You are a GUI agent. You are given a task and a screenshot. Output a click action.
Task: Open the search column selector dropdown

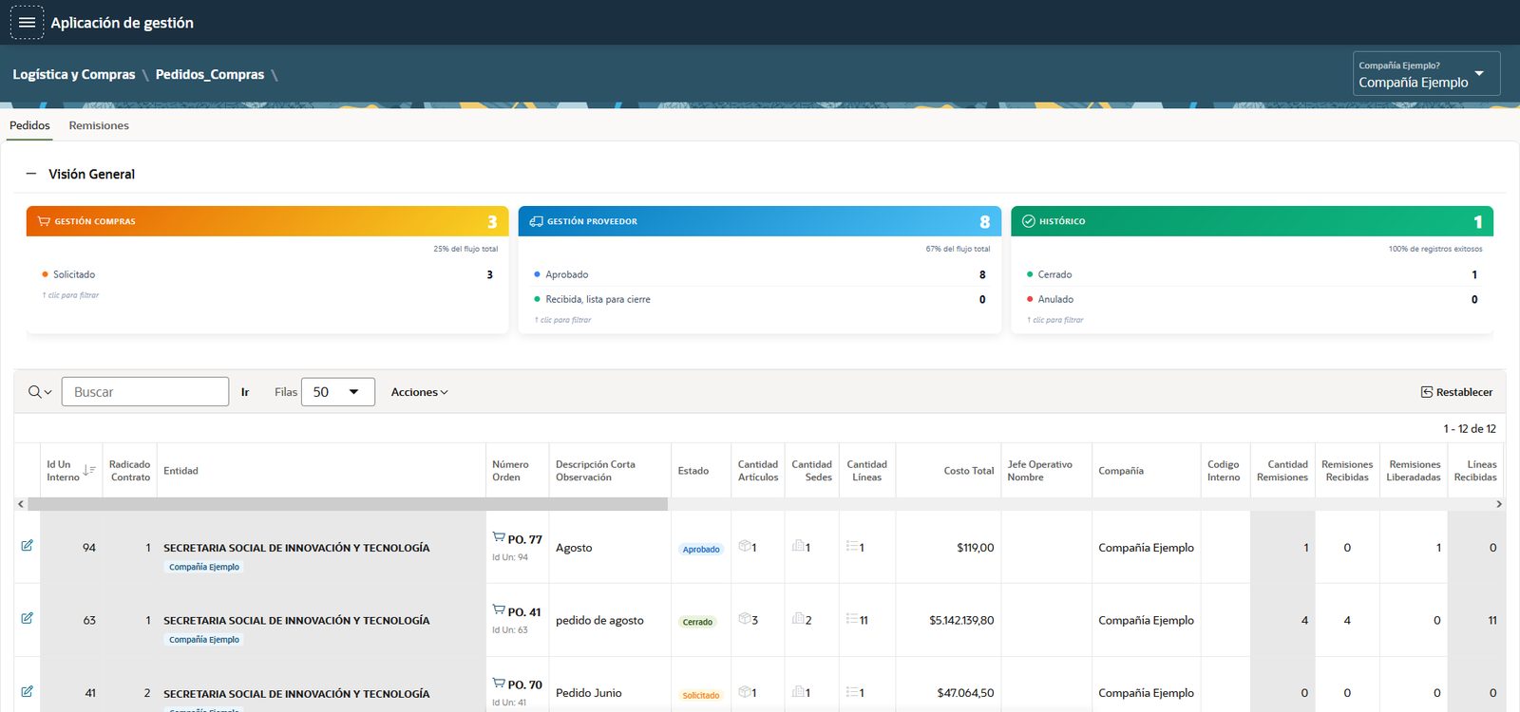point(40,392)
